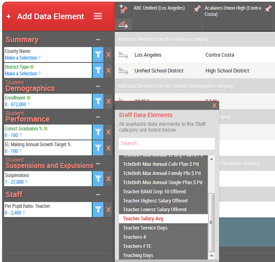Viewport: 275px width, 262px height.
Task: Click the add pin icon in header
Action: pyautogui.click(x=123, y=9)
